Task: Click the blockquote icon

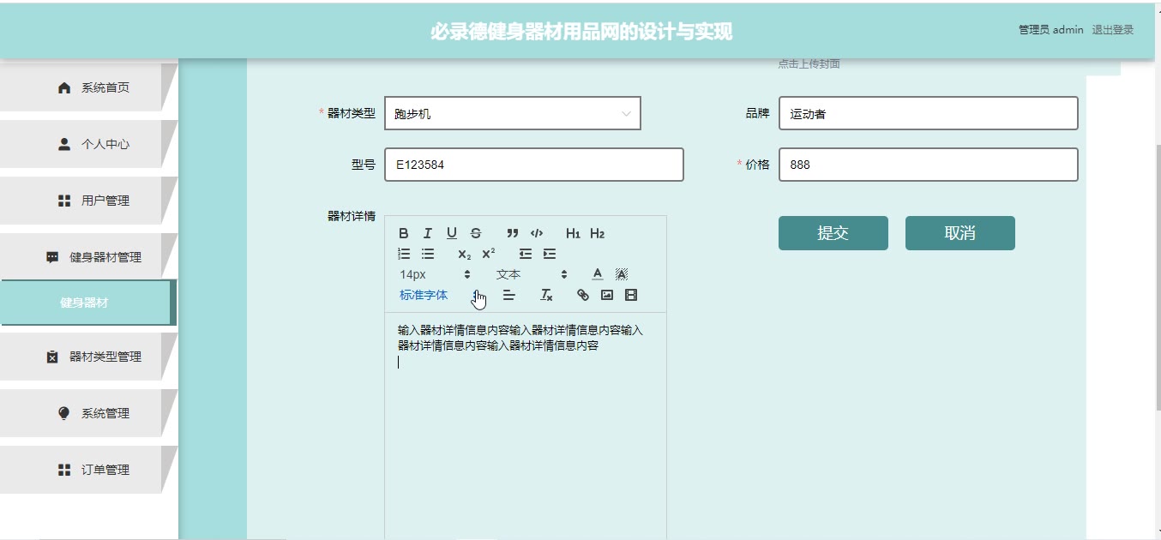Action: click(x=513, y=233)
